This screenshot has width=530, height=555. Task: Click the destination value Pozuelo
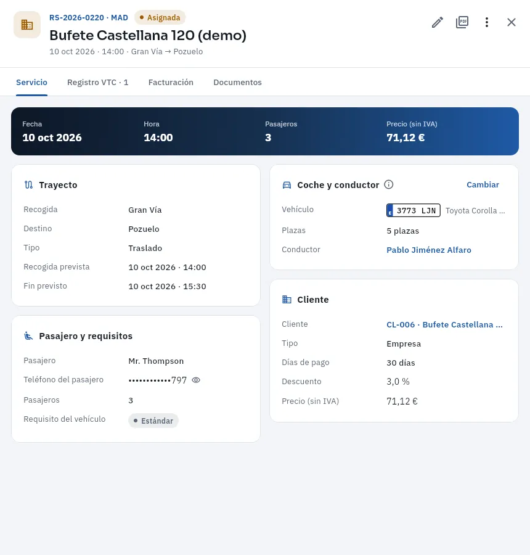click(x=144, y=229)
